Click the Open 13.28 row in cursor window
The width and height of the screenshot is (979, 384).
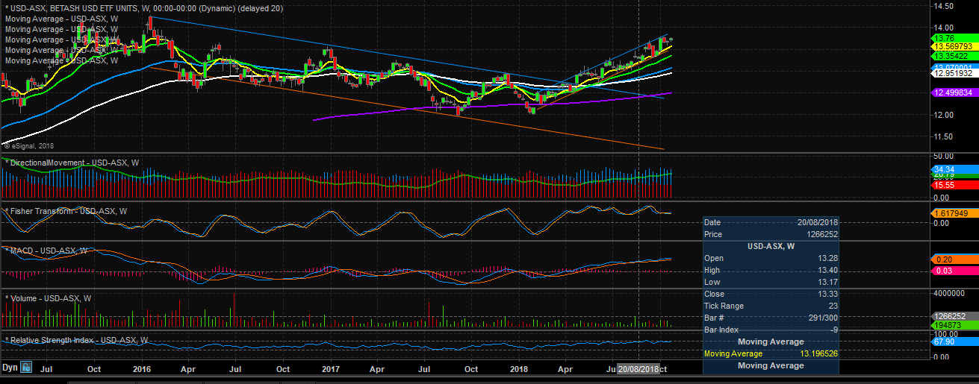(771, 258)
